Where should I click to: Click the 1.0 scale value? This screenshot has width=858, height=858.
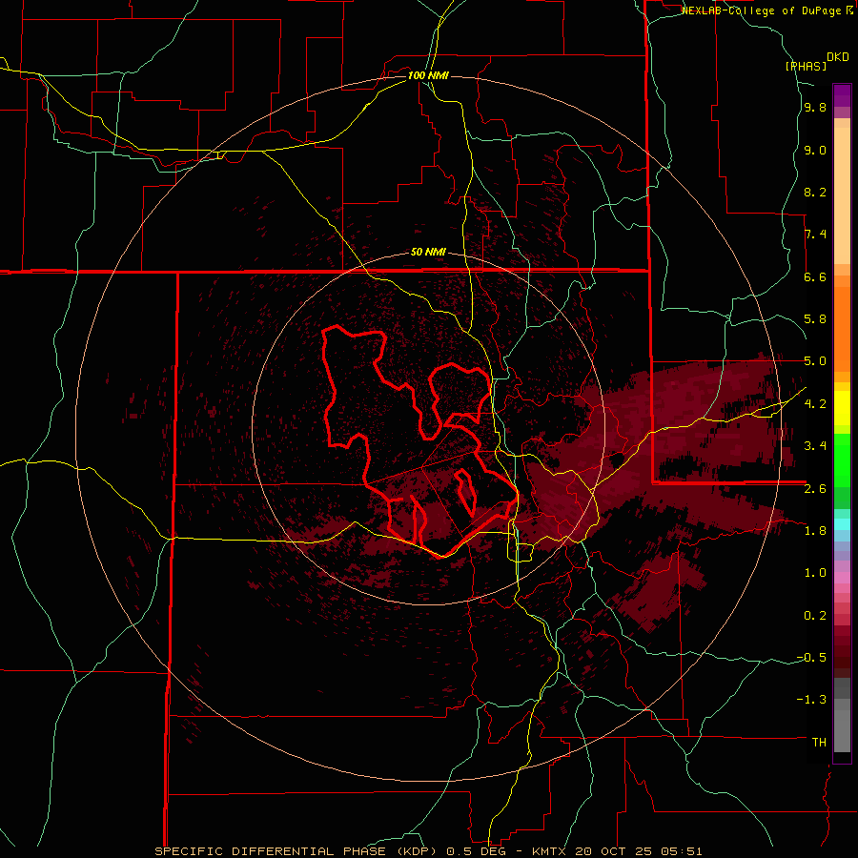pyautogui.click(x=815, y=573)
